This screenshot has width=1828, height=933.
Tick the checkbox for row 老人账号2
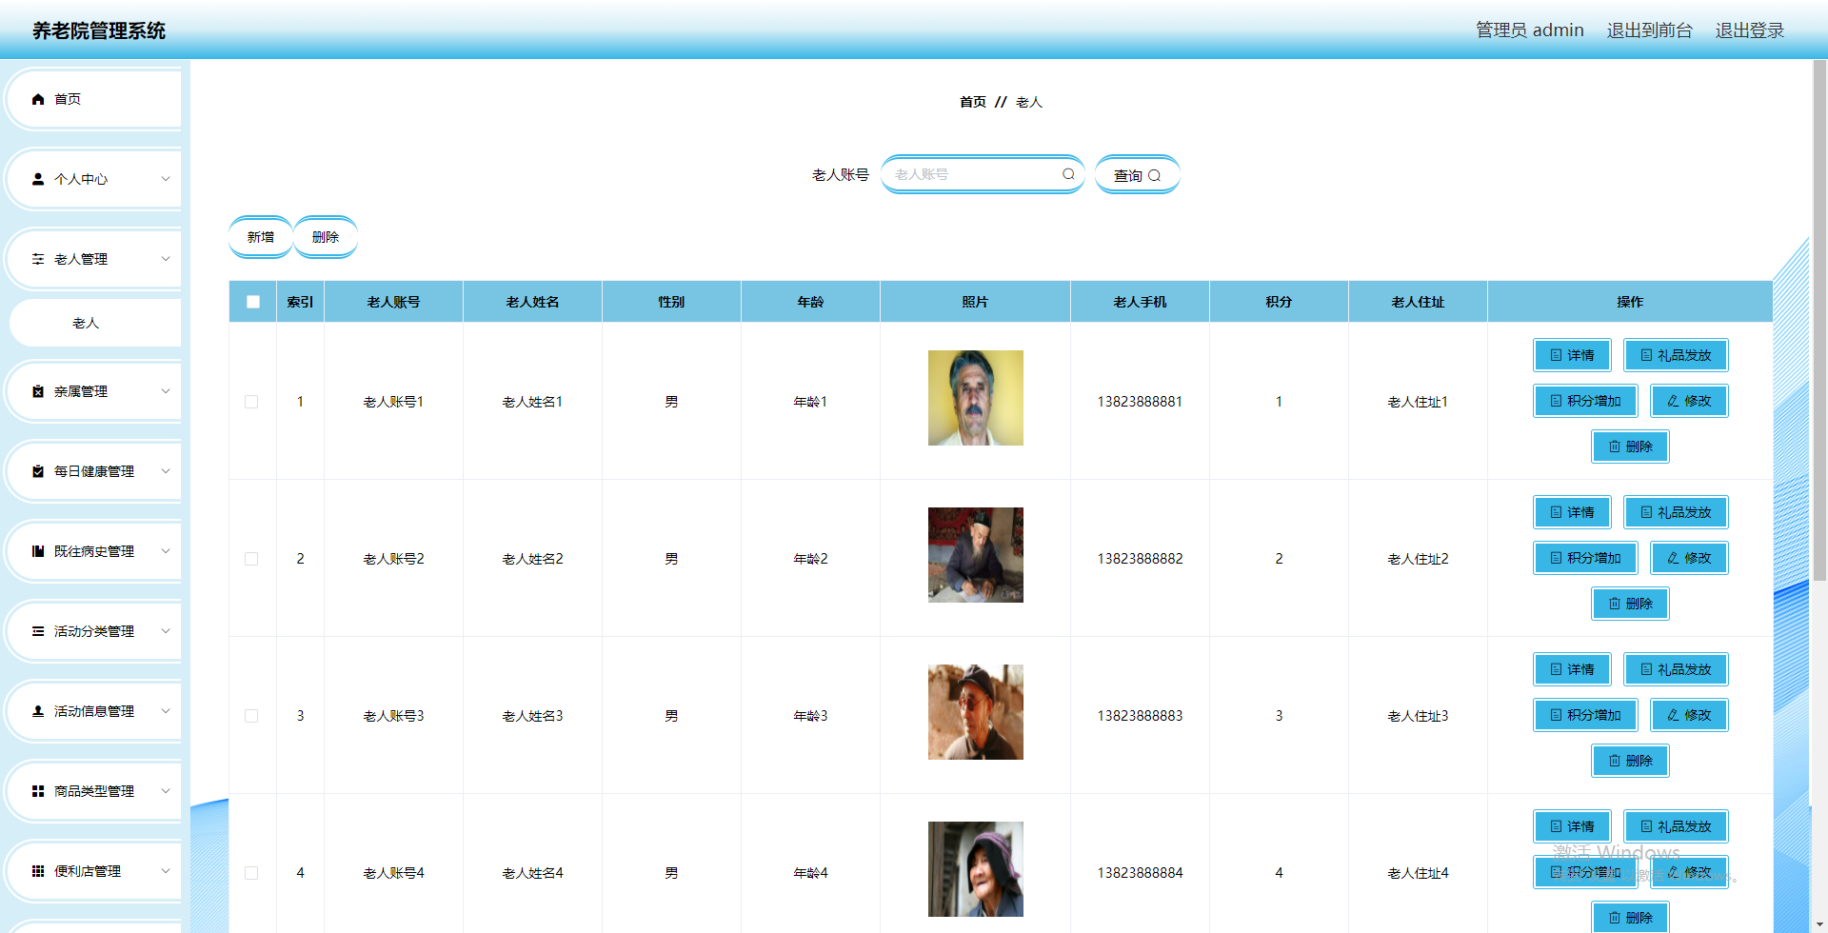pyautogui.click(x=251, y=559)
